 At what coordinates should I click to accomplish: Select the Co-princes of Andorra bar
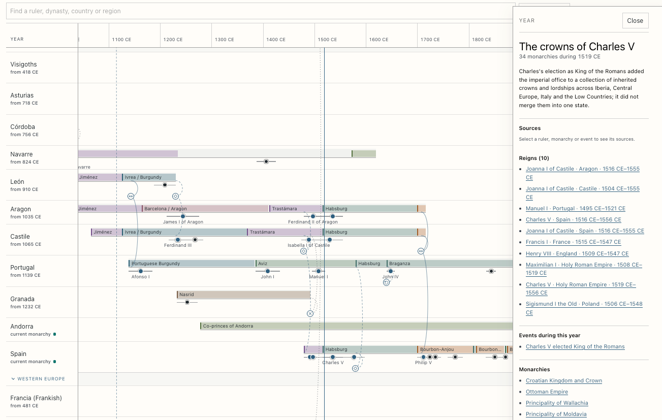coord(357,326)
